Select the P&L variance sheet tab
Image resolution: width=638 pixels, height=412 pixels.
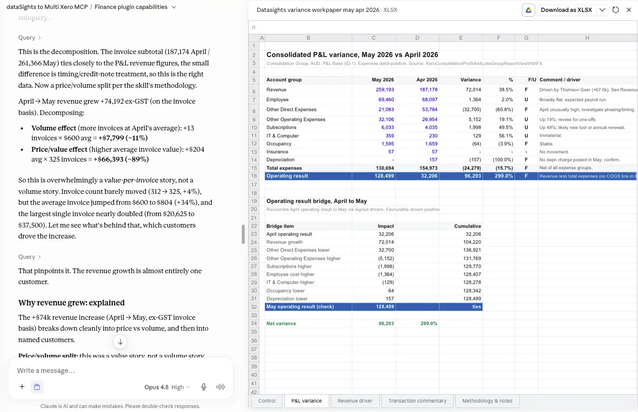(x=306, y=401)
